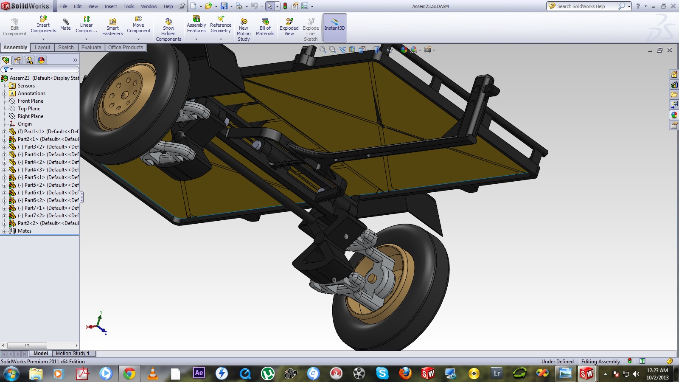Open the ConfigurationManager tab

(x=29, y=60)
